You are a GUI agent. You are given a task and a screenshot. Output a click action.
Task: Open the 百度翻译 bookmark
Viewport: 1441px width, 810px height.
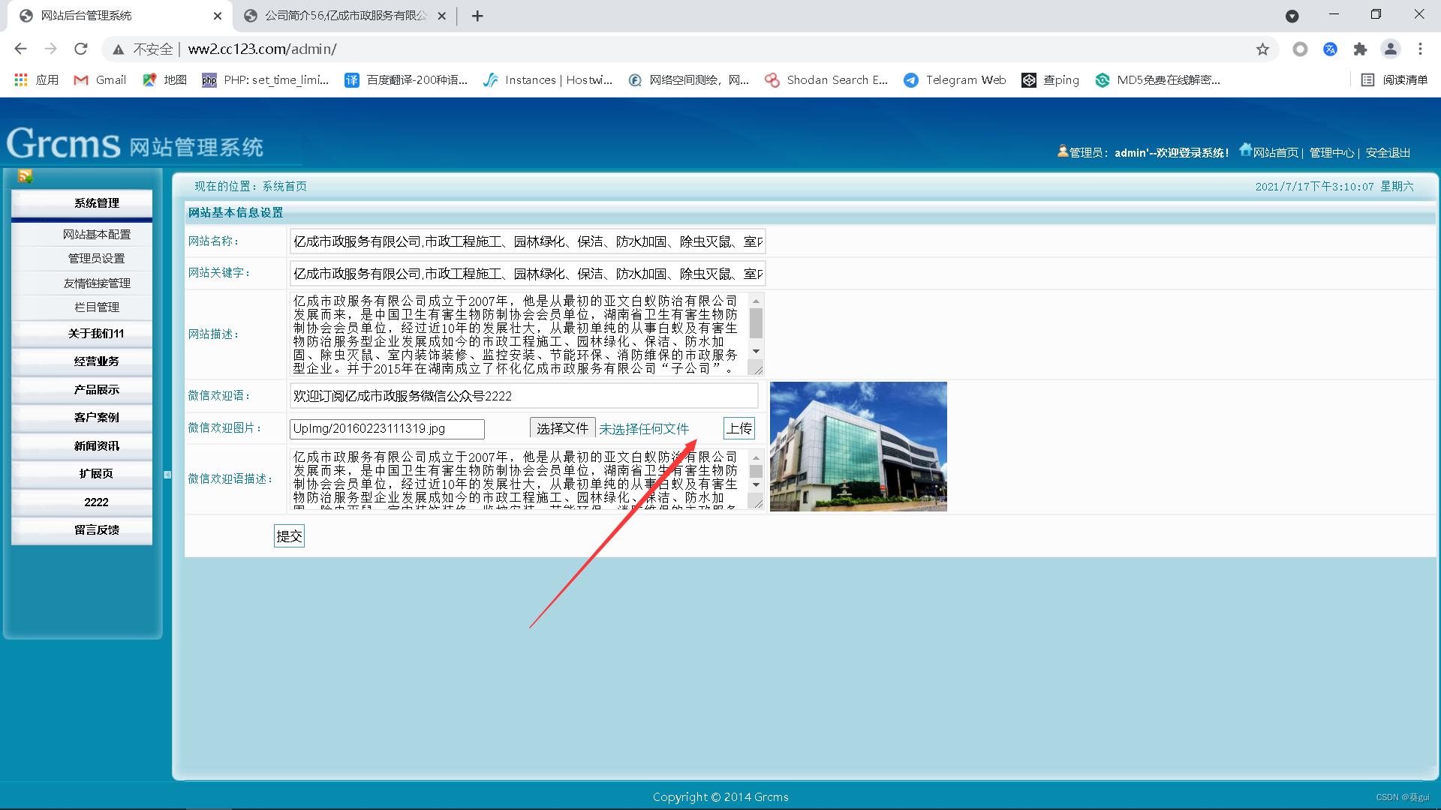pyautogui.click(x=406, y=79)
